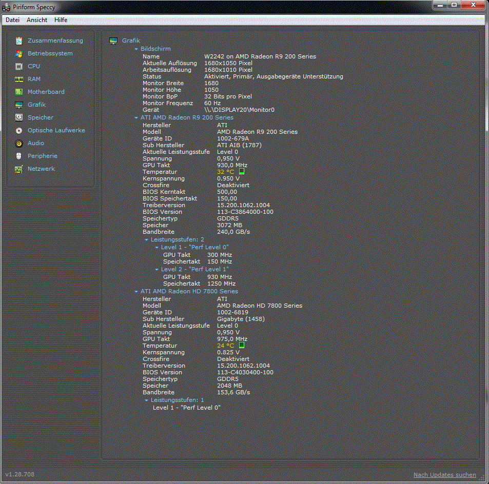
Task: Click the 2048 MB Speicher value
Action: (229, 386)
